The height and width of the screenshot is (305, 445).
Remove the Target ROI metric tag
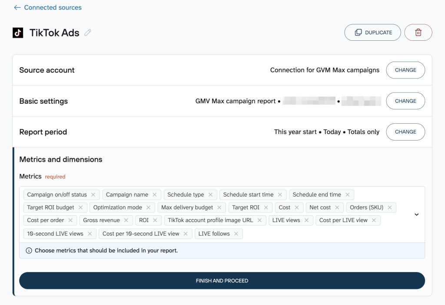[266, 207]
